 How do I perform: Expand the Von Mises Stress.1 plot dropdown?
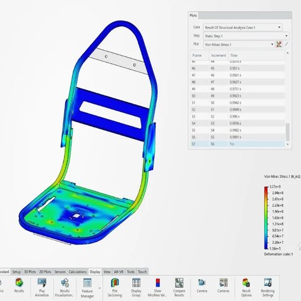pos(272,45)
